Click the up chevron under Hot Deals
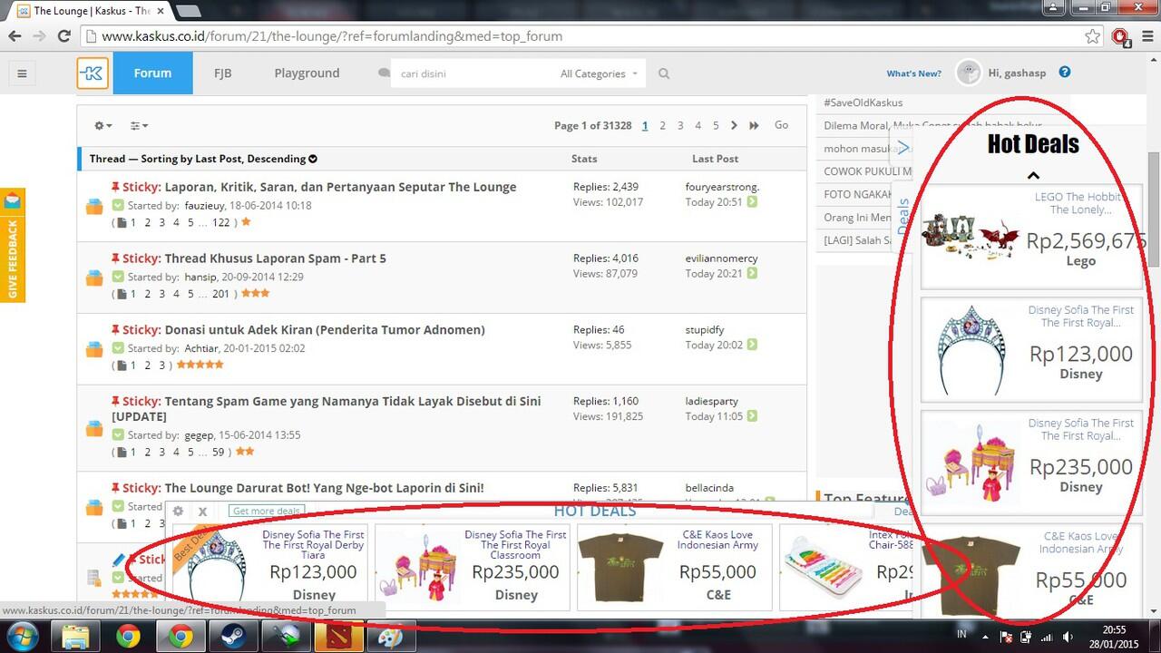Image resolution: width=1161 pixels, height=653 pixels. tap(1033, 176)
